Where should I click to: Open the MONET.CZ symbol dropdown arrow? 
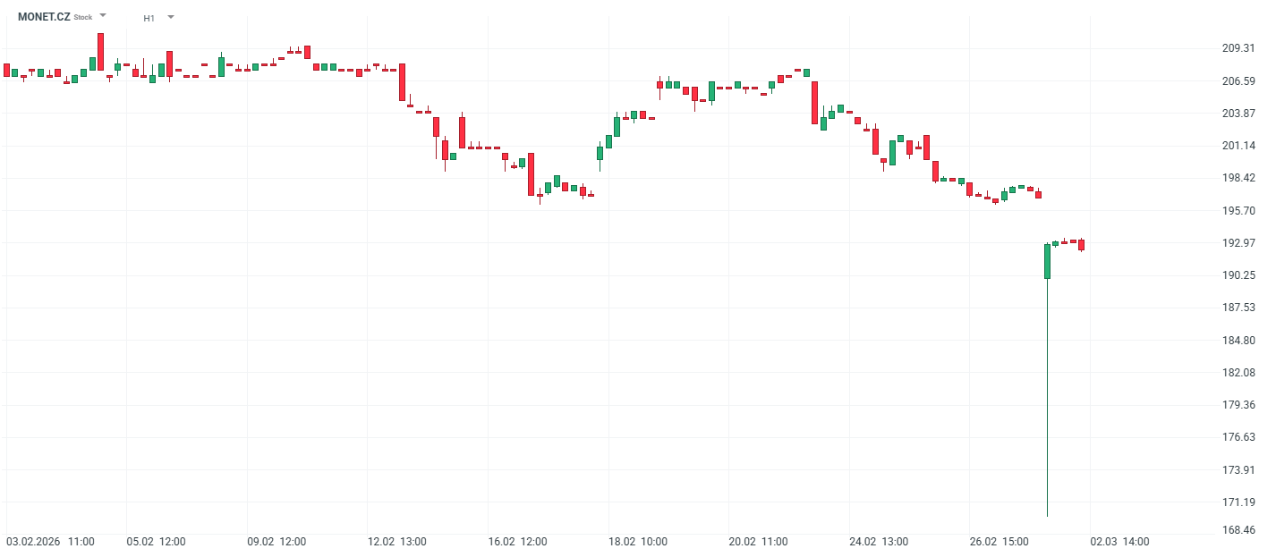pyautogui.click(x=103, y=15)
